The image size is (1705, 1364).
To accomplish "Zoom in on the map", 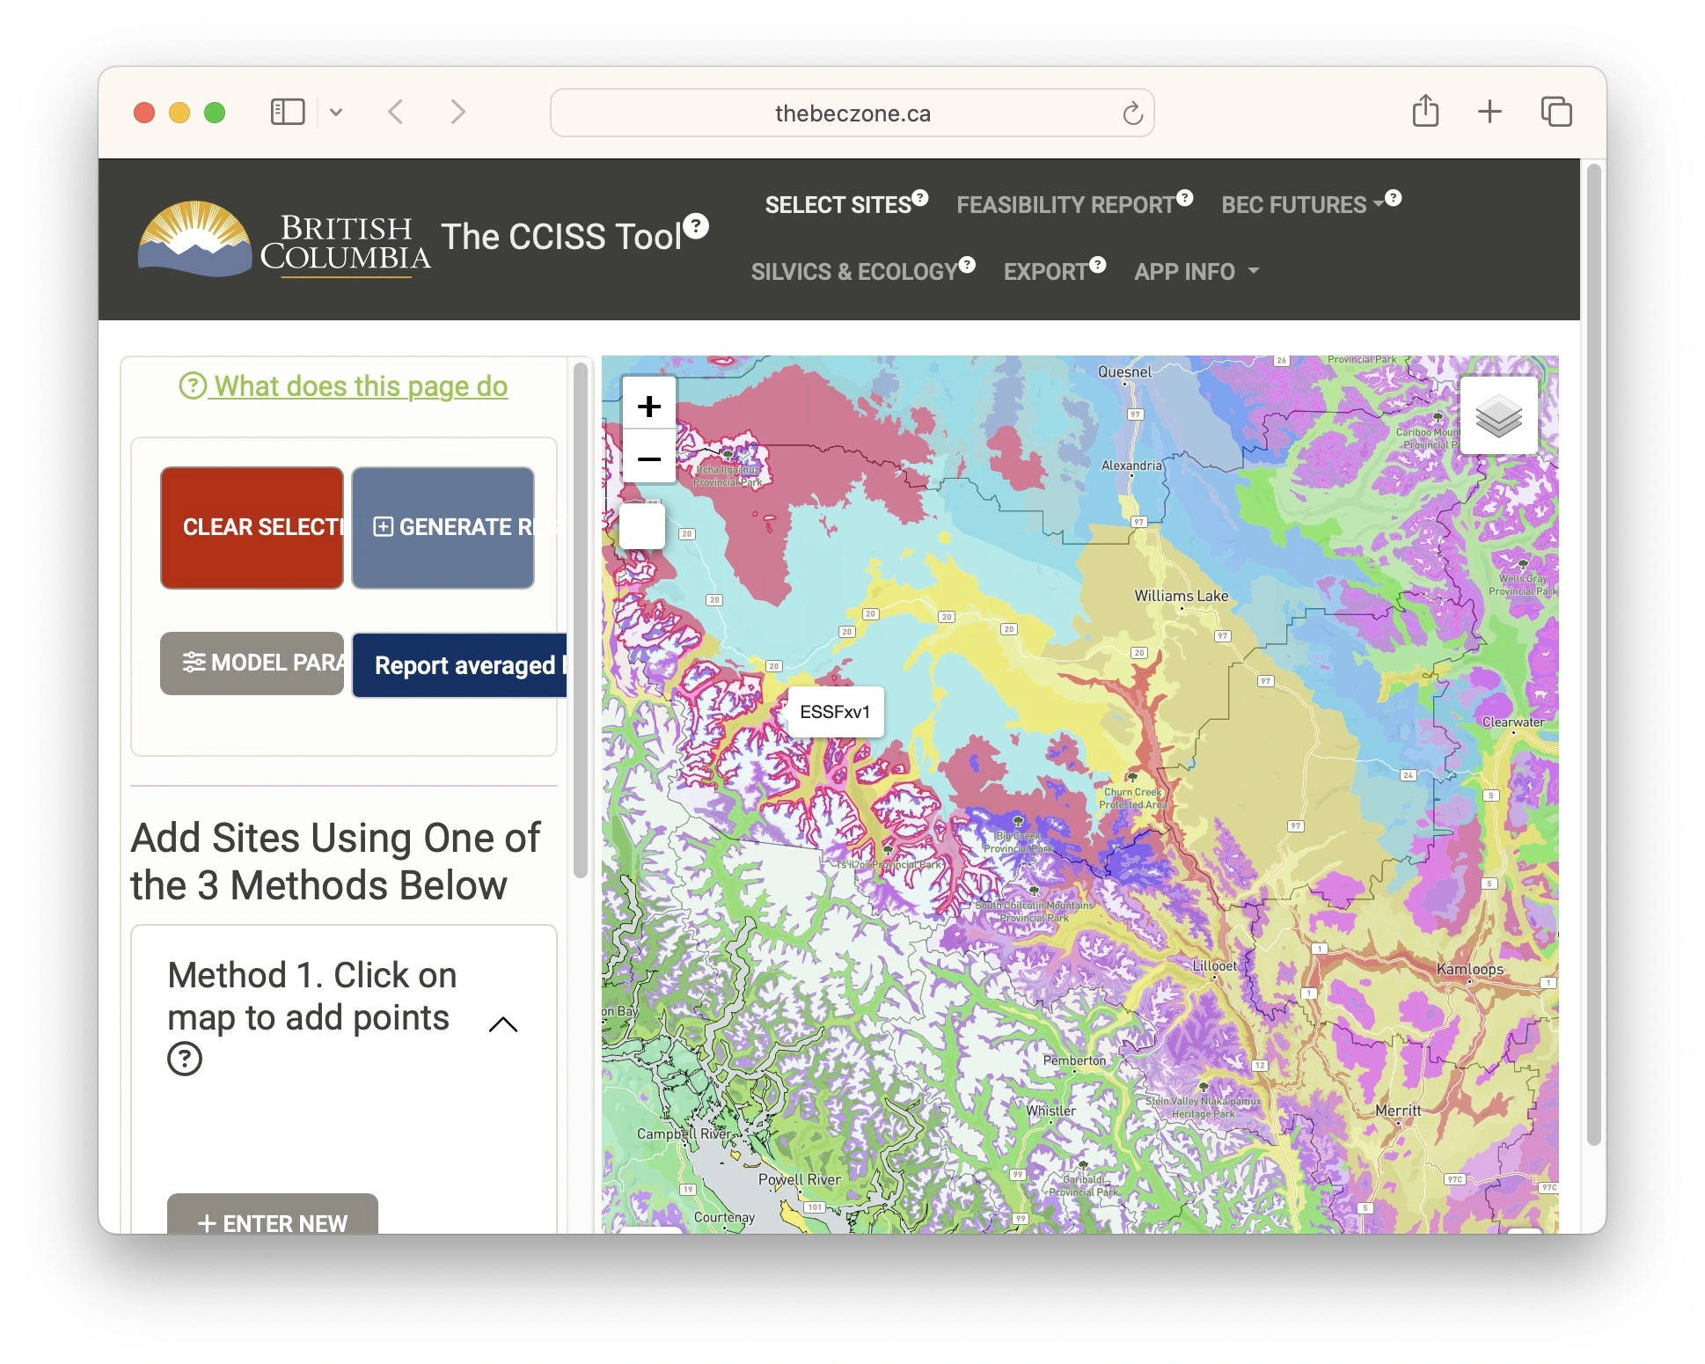I will pos(649,406).
